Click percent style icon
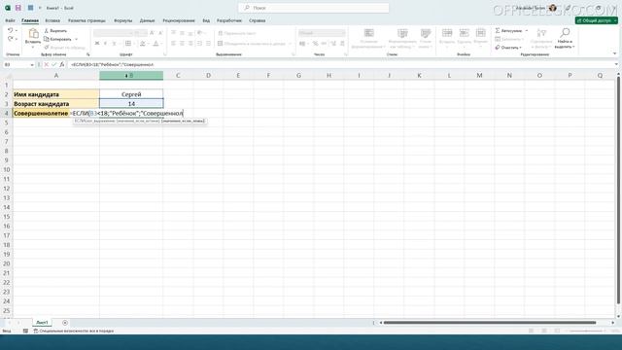Screen dimensions: 622x350 [x=315, y=43]
